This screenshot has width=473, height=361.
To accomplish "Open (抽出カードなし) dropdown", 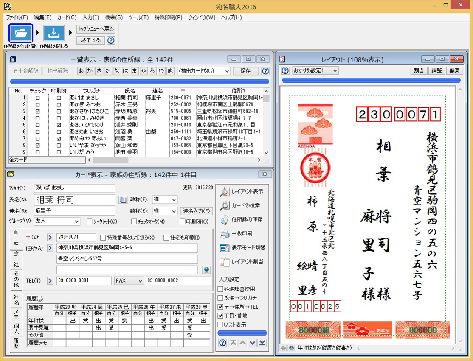I will pyautogui.click(x=204, y=71).
